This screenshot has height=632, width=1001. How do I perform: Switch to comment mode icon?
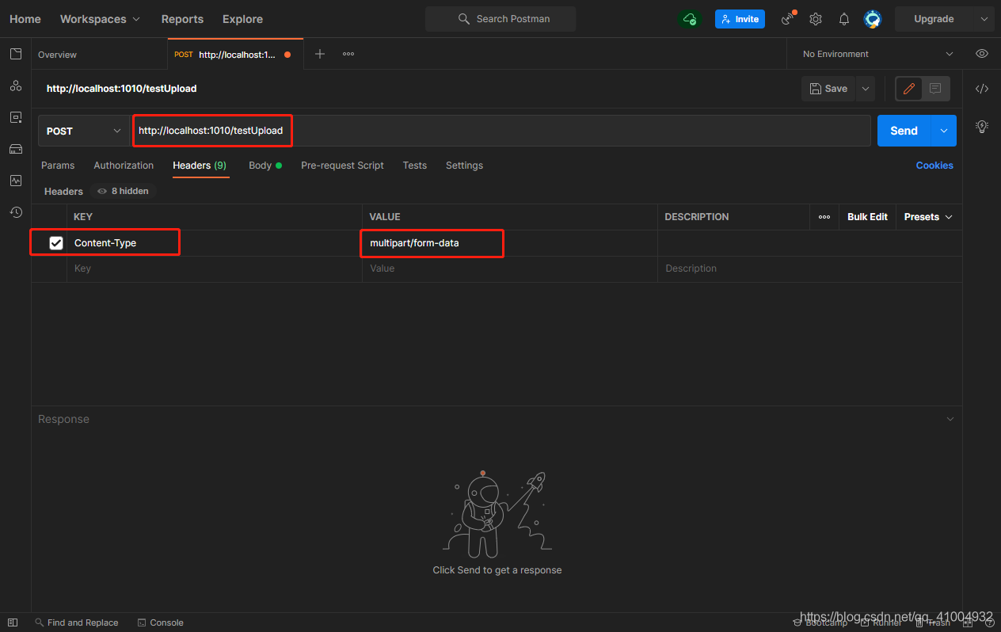point(935,89)
